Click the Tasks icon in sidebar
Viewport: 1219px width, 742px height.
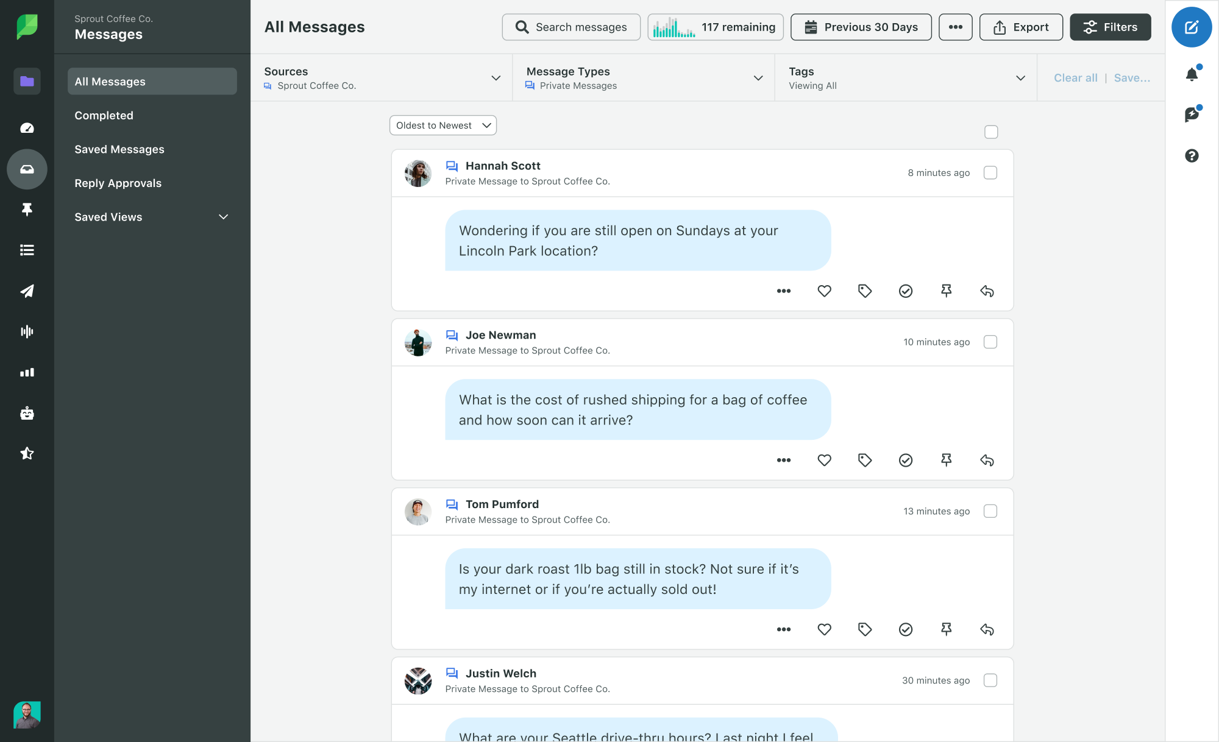[x=26, y=250]
